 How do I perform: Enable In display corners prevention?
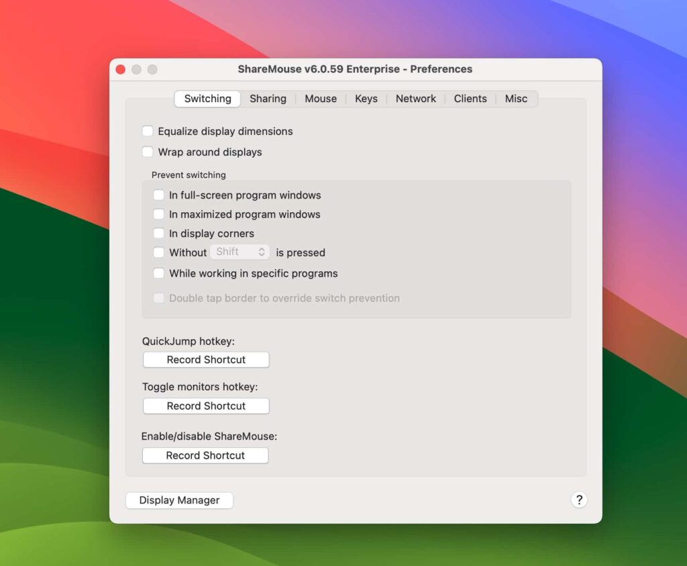[159, 233]
